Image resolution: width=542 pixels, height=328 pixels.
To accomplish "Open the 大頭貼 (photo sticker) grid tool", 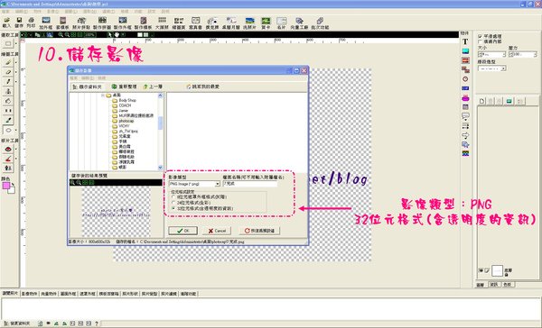I will [162, 23].
